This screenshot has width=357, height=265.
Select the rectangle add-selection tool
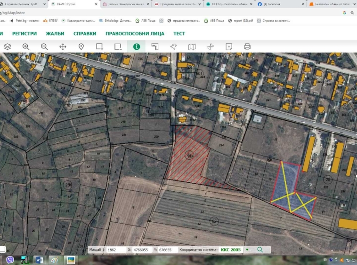pyautogui.click(x=99, y=47)
